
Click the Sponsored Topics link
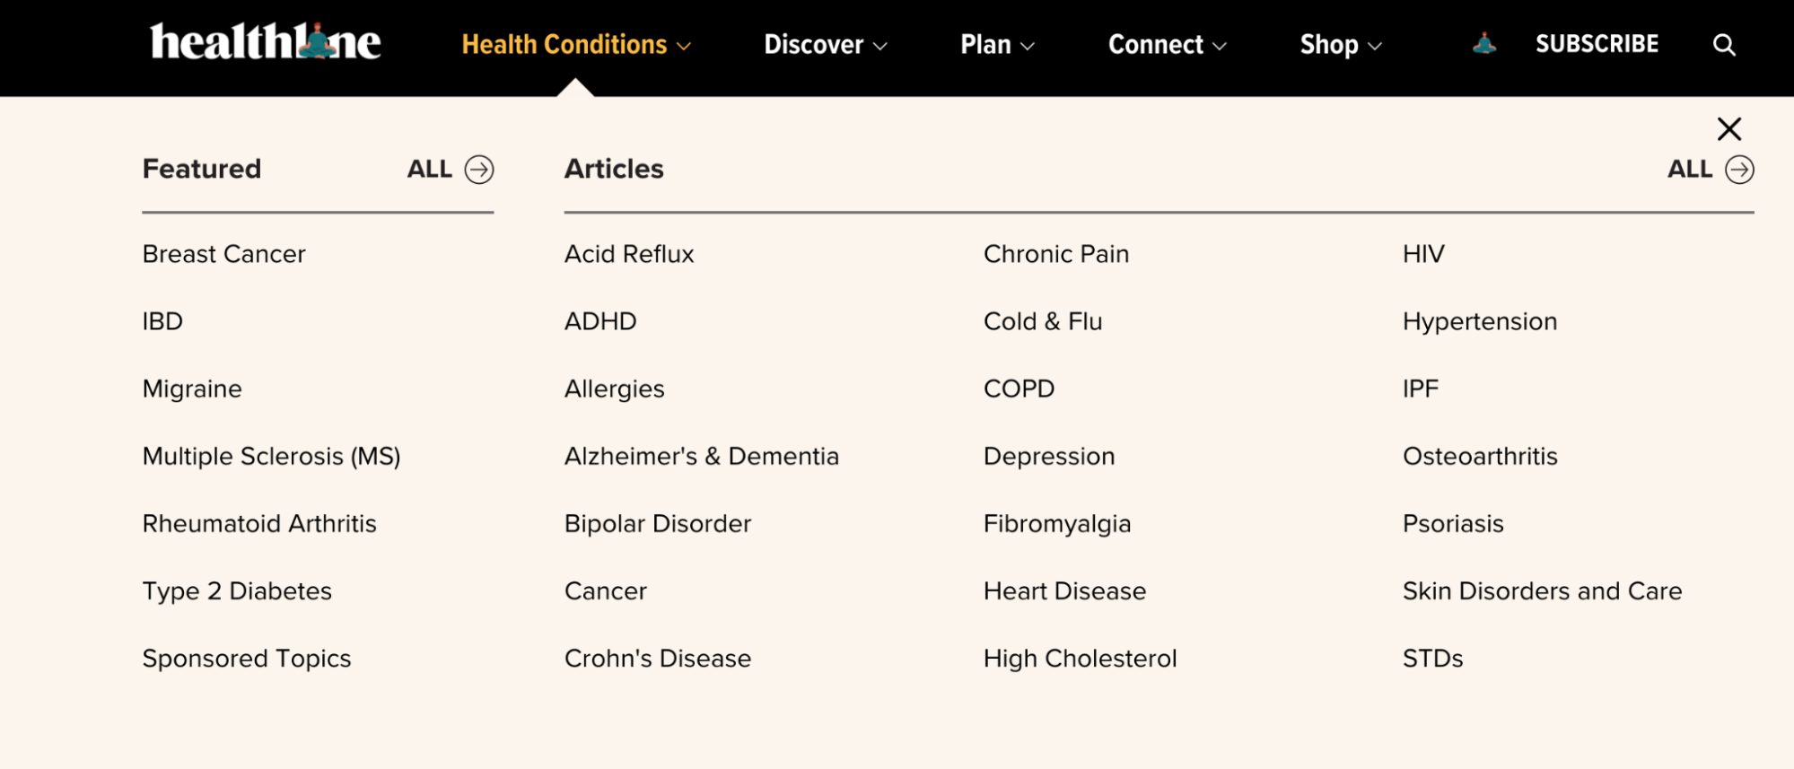(246, 658)
